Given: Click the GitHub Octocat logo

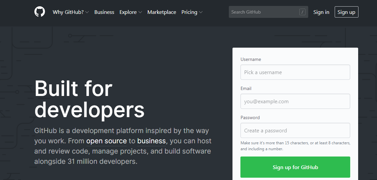Looking at the screenshot, I should [x=40, y=12].
